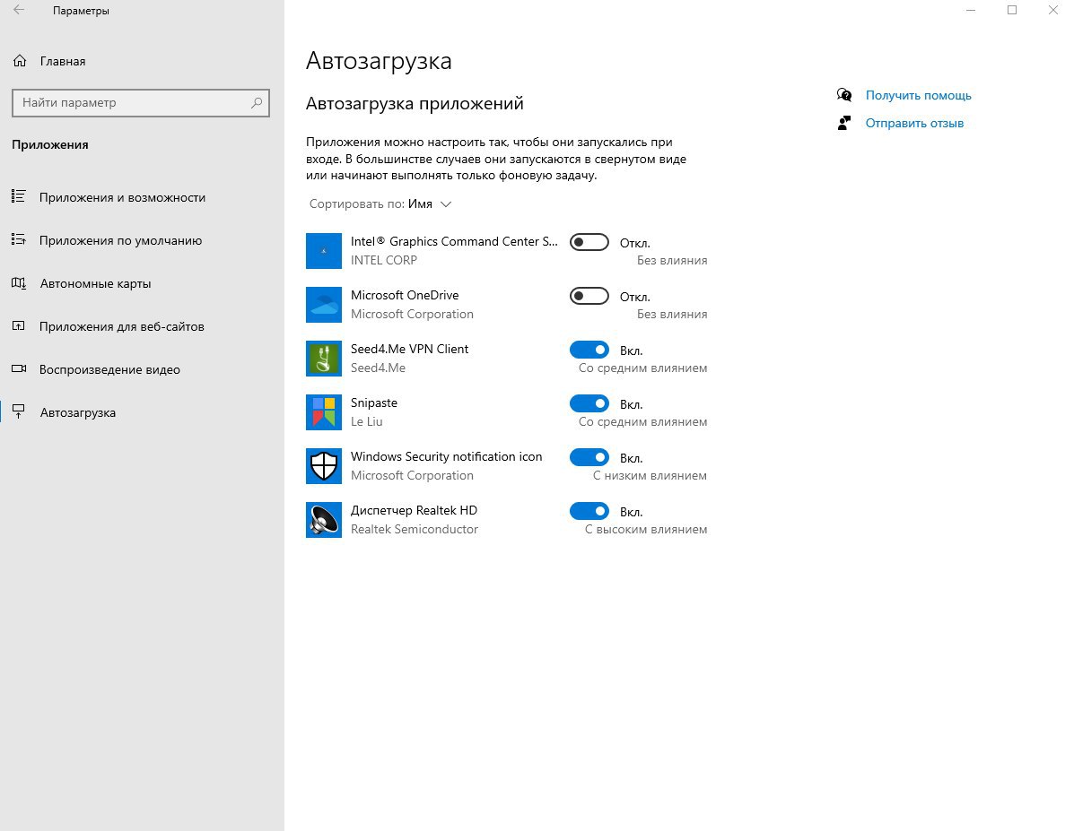
Task: Focus the 'Найти параметр' search field
Action: [x=140, y=103]
